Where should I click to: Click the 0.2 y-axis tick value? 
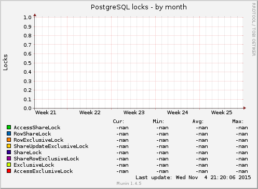[28, 90]
